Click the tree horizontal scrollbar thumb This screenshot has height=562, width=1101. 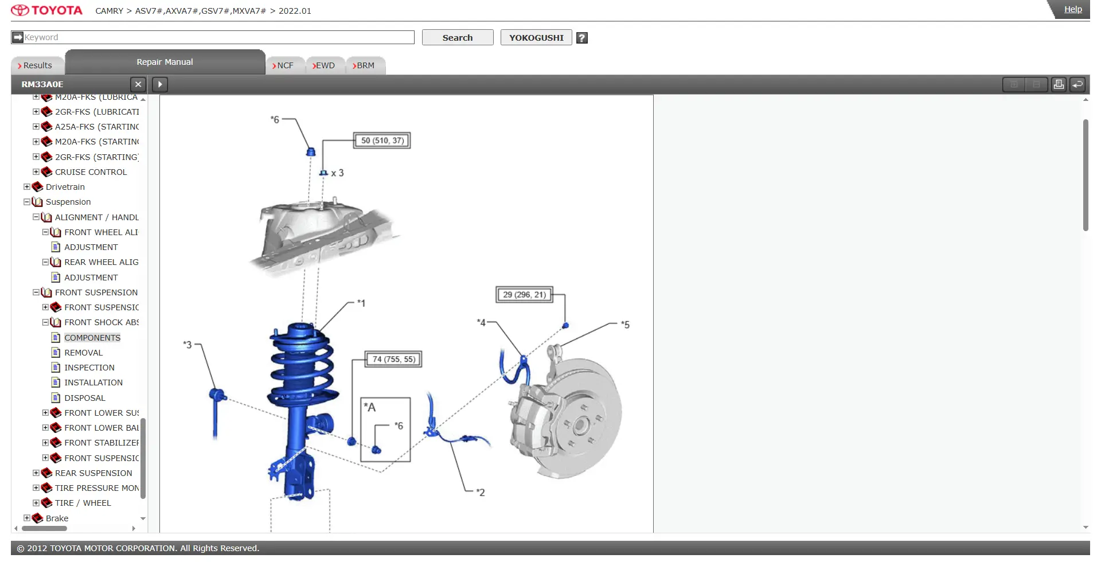point(44,528)
